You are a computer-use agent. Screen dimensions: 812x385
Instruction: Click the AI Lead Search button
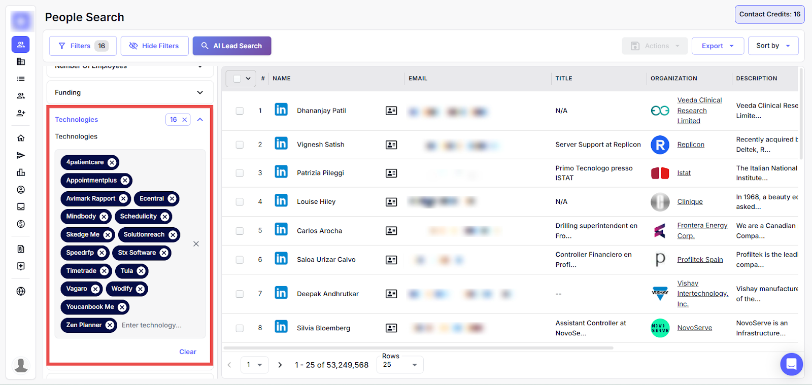pos(232,46)
